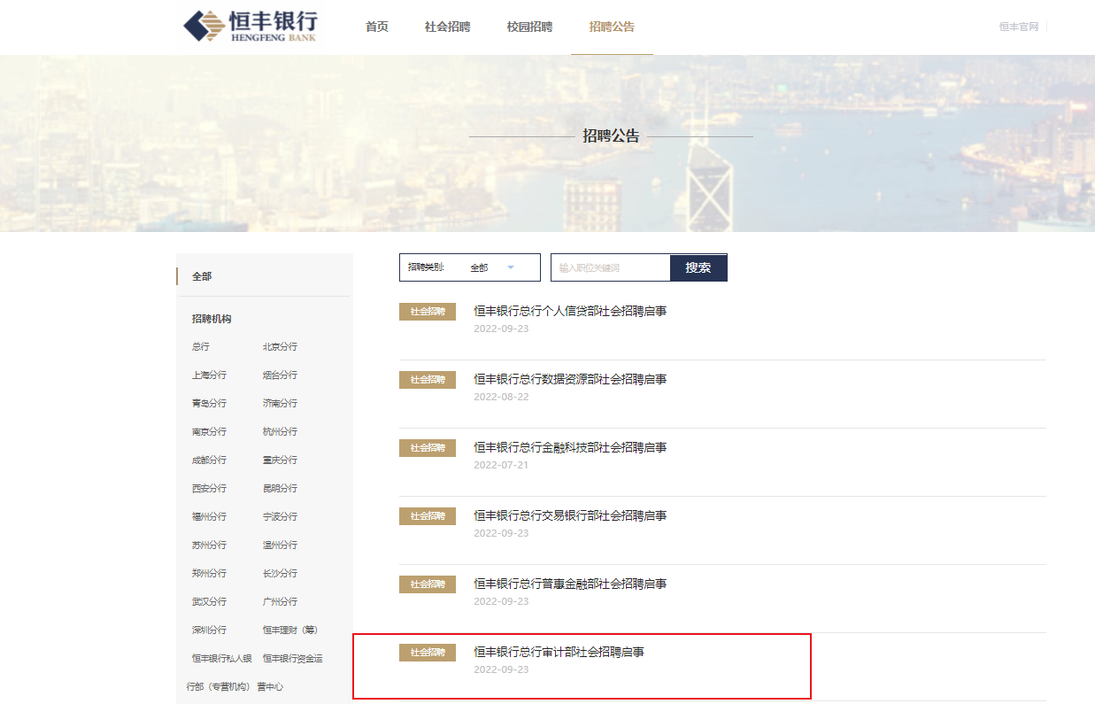Select 全部 in the left sidebar

click(202, 276)
